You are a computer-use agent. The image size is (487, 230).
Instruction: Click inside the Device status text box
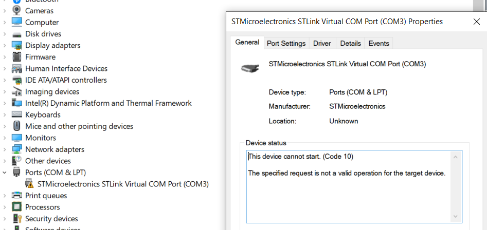pos(354,186)
